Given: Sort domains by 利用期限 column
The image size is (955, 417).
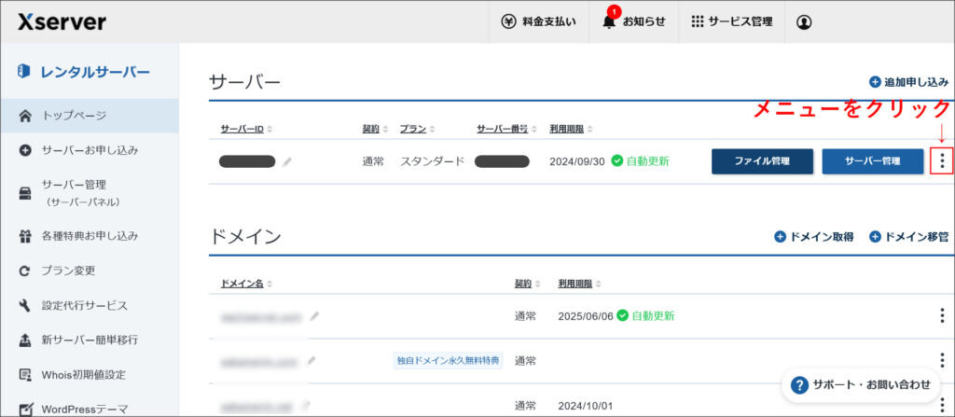Looking at the screenshot, I should (580, 284).
